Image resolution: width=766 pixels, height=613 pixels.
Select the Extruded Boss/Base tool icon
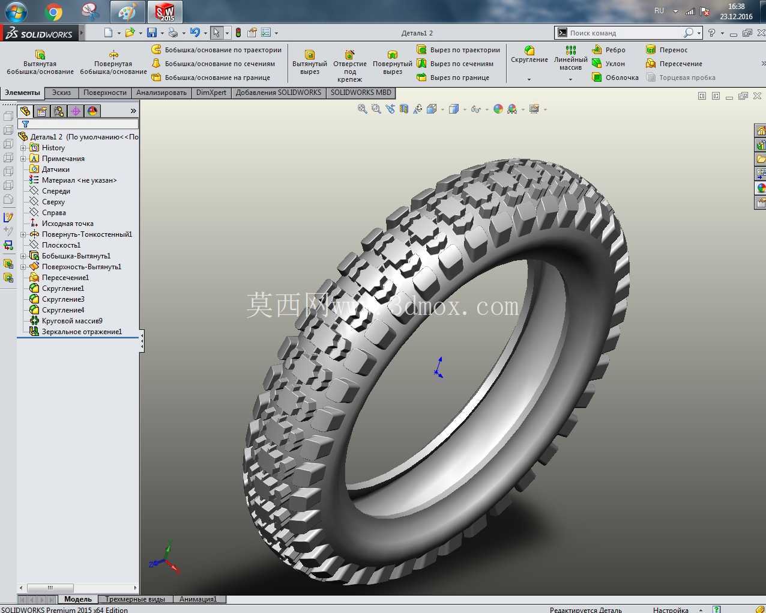[40, 54]
